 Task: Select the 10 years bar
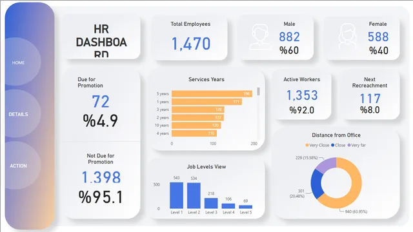(x=196, y=125)
